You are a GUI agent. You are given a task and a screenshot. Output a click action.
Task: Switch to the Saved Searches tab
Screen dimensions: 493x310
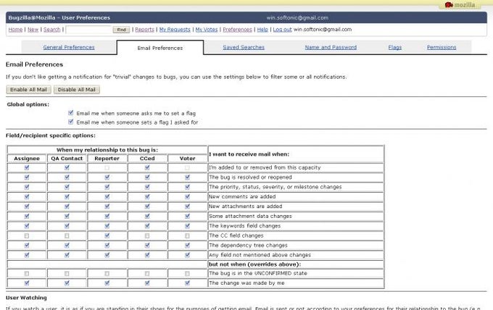(x=244, y=47)
